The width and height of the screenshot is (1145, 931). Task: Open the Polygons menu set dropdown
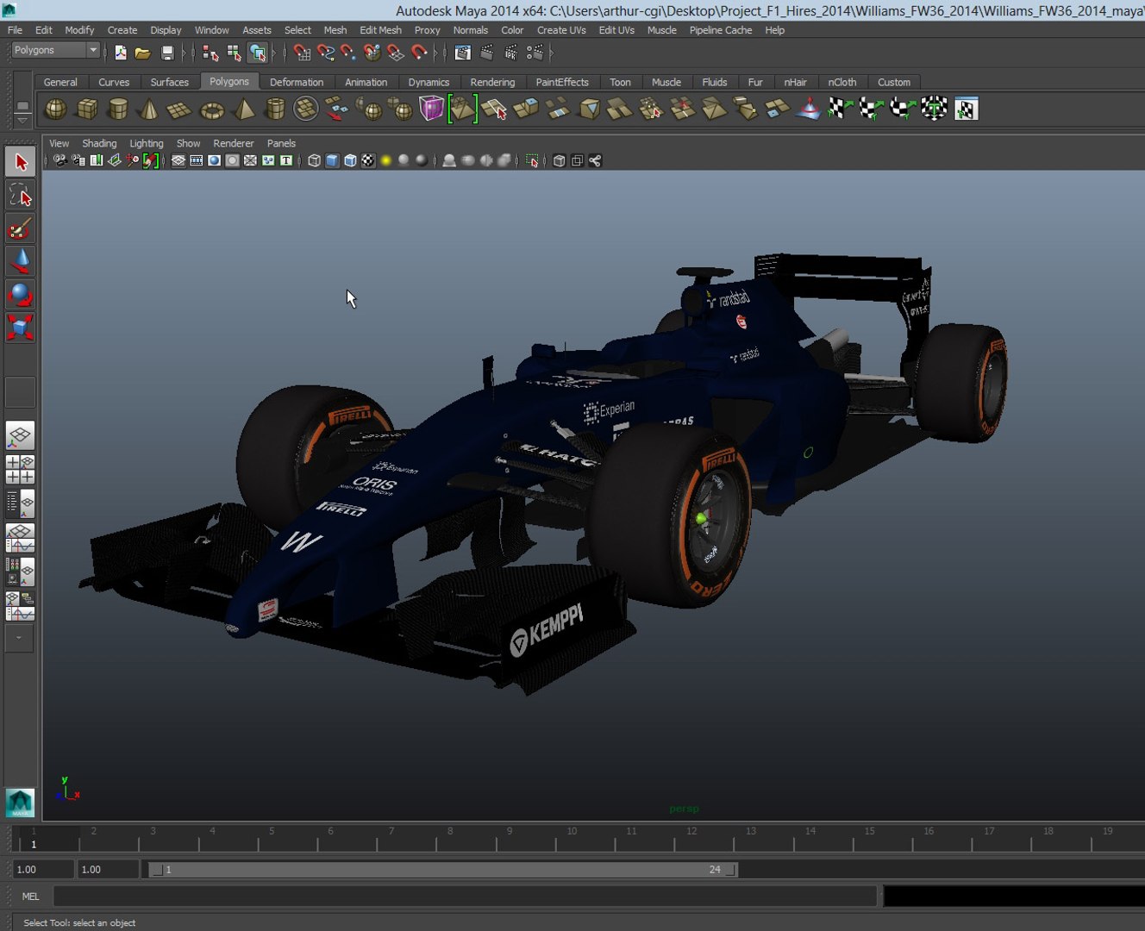click(x=55, y=50)
